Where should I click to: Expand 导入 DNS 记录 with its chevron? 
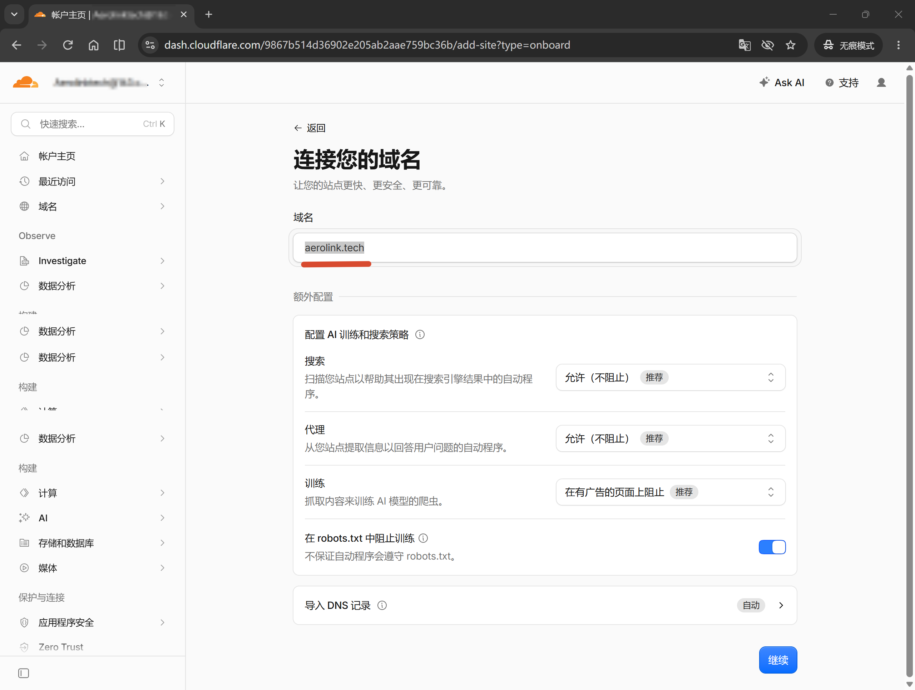(x=781, y=605)
